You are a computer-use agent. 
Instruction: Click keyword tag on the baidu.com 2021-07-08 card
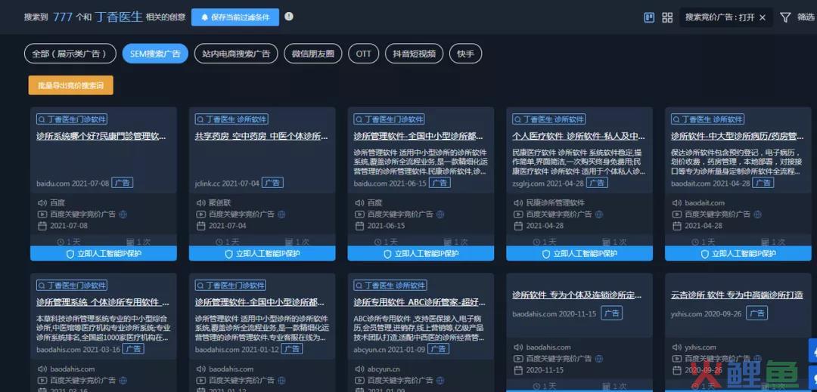click(x=72, y=119)
